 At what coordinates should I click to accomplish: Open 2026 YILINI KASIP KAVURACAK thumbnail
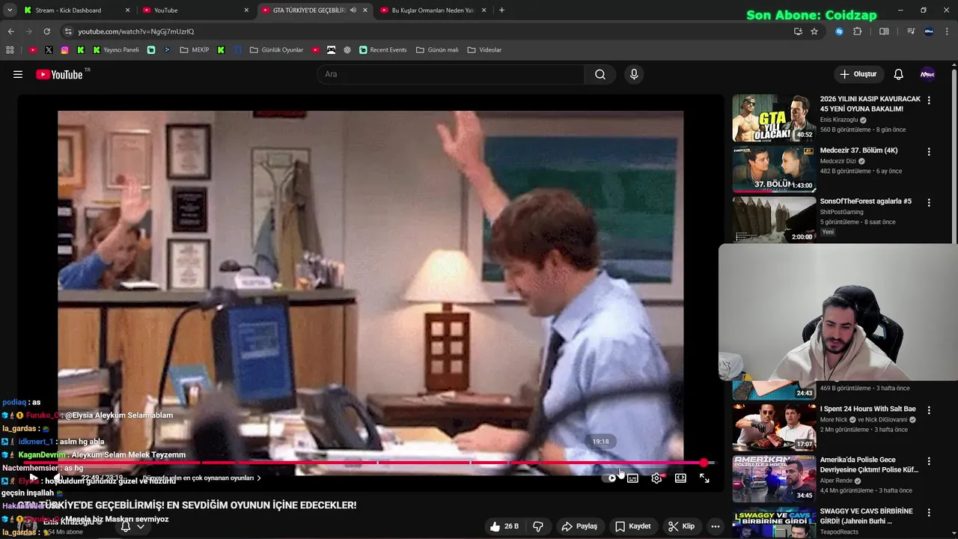point(774,118)
